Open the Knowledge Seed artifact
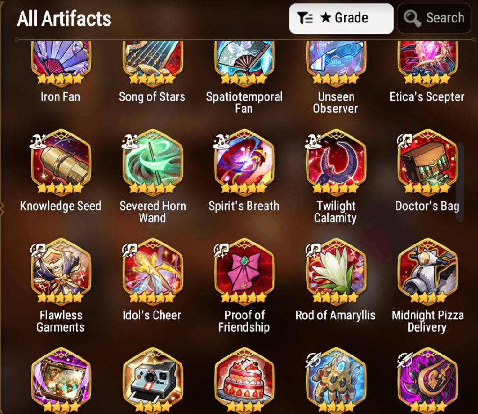This screenshot has height=414, width=478. click(x=61, y=162)
